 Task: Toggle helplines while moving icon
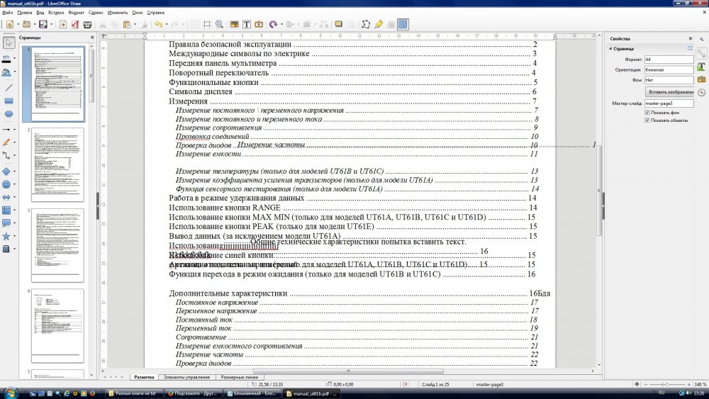point(207,24)
